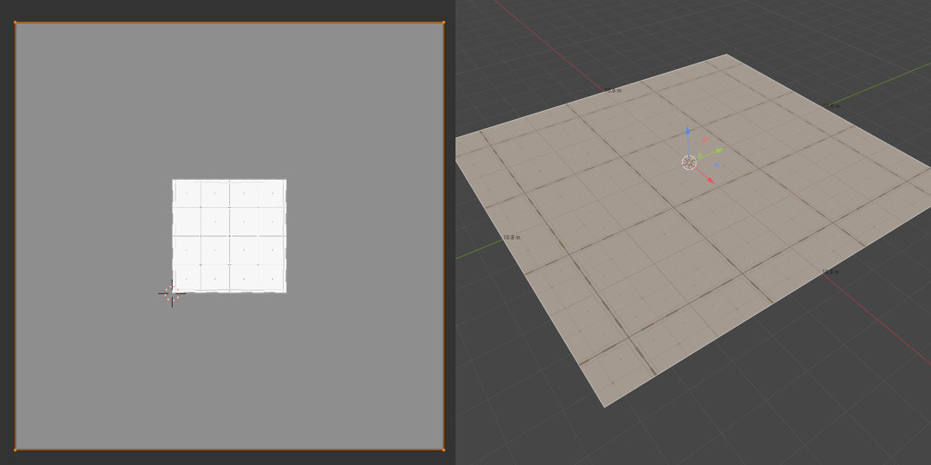Select the top orange edge of the UV island
The image size is (931, 465).
(229, 23)
